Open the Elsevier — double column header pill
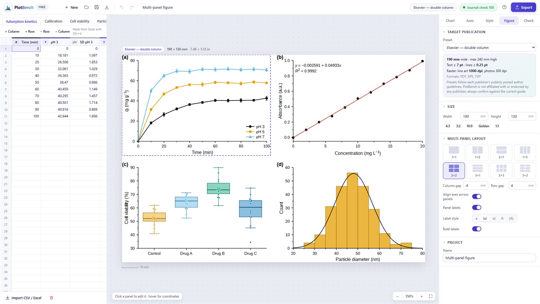The height and width of the screenshot is (304, 540). pyautogui.click(x=433, y=7)
